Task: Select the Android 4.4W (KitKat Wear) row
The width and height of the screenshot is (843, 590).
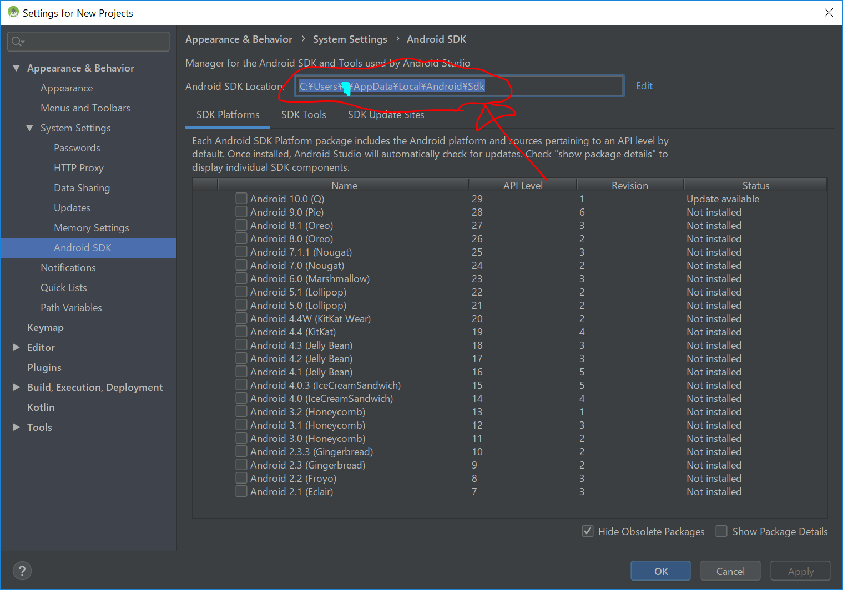Action: (310, 319)
